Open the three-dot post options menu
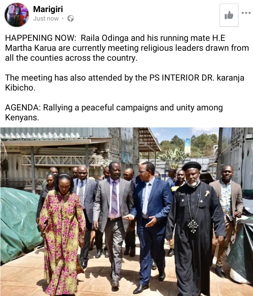 (x=246, y=13)
